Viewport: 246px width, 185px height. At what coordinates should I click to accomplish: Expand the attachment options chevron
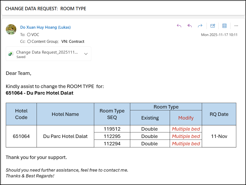coord(86,54)
